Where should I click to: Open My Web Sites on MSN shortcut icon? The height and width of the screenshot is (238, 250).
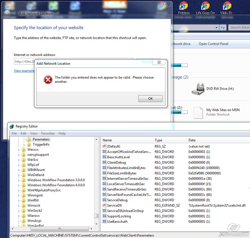(198, 113)
